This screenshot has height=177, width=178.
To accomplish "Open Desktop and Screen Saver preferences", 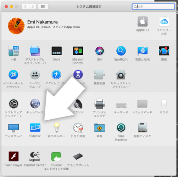I will (x=35, y=51).
